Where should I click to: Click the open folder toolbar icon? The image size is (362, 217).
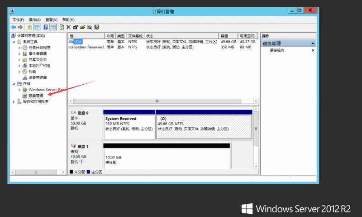point(82,27)
